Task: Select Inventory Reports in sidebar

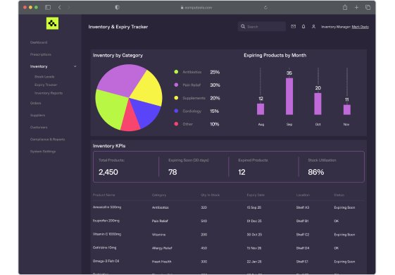Action: pyautogui.click(x=49, y=93)
